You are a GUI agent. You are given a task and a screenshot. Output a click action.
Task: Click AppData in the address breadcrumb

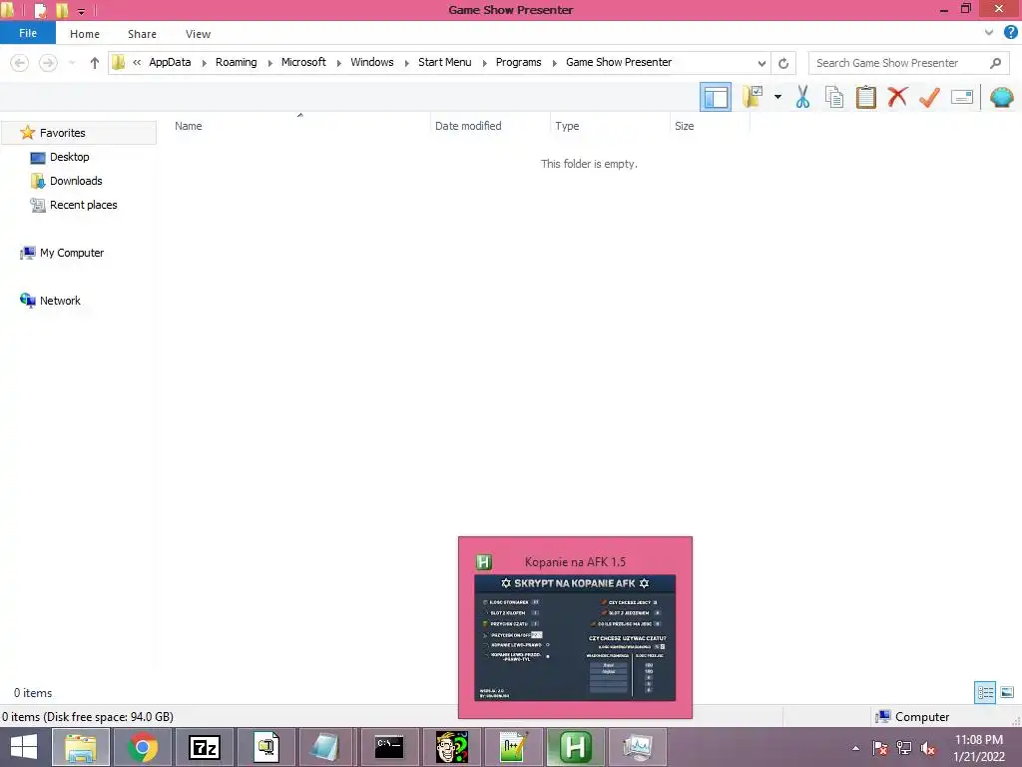click(x=170, y=62)
